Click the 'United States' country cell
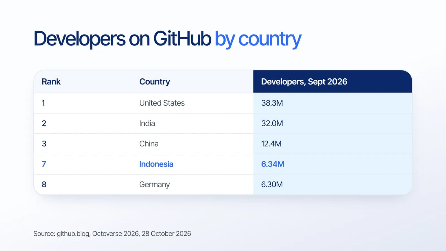This screenshot has width=446, height=251. click(x=162, y=103)
